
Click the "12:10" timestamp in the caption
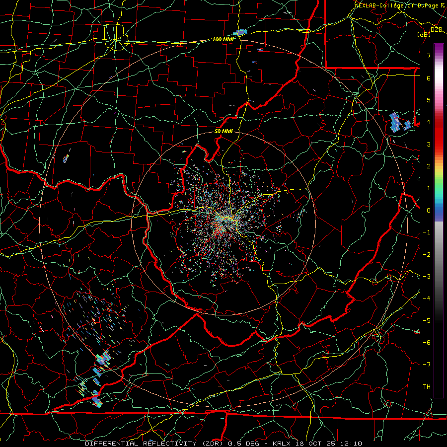351,444
